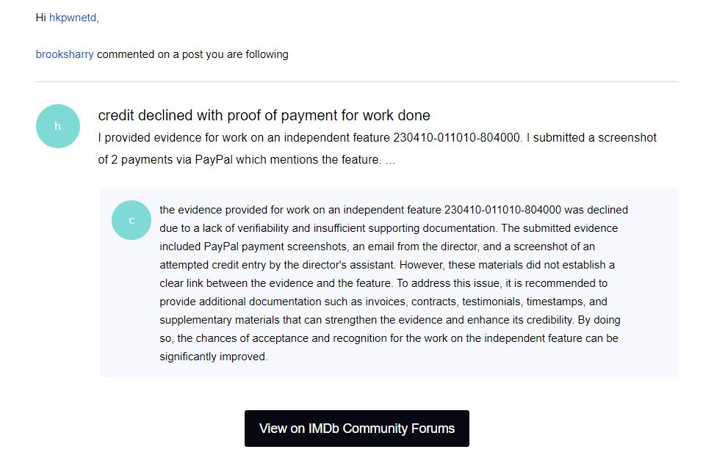
Task: Select the avatar beside the quoted comment
Action: [131, 219]
